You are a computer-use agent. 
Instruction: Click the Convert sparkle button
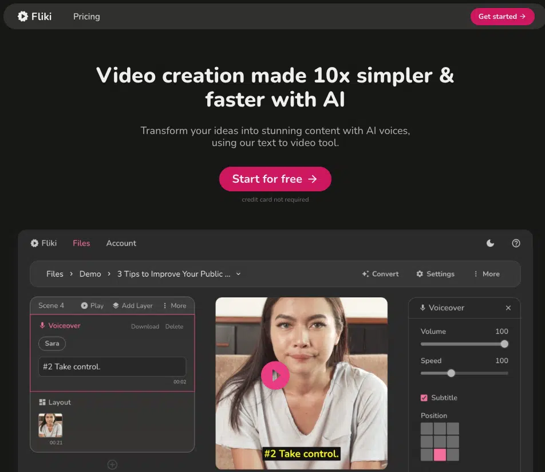[380, 274]
